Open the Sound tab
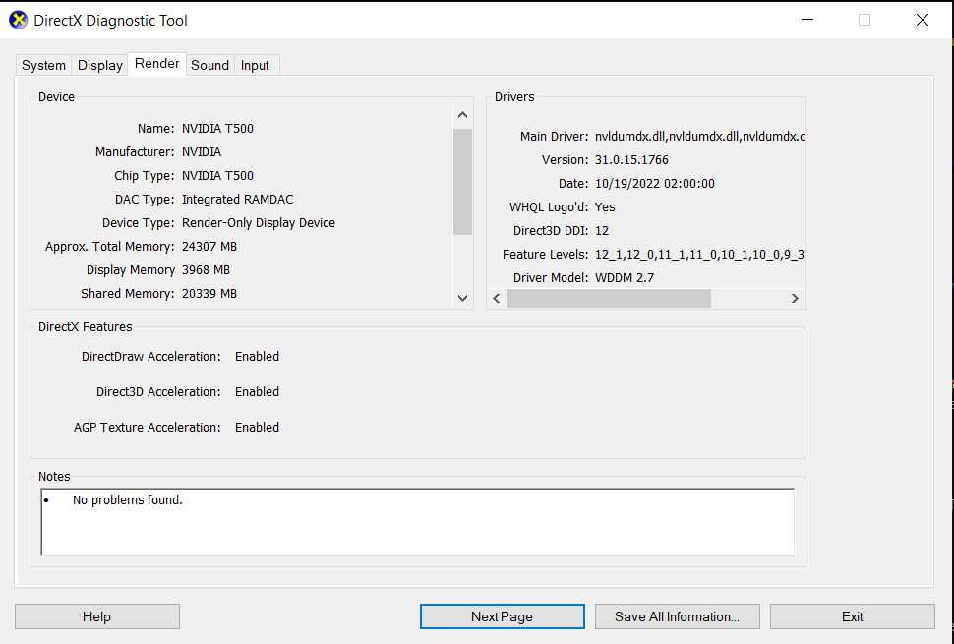 [209, 65]
